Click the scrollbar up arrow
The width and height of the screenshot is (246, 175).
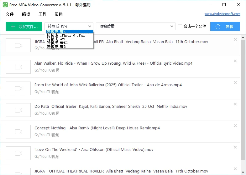tap(243, 37)
